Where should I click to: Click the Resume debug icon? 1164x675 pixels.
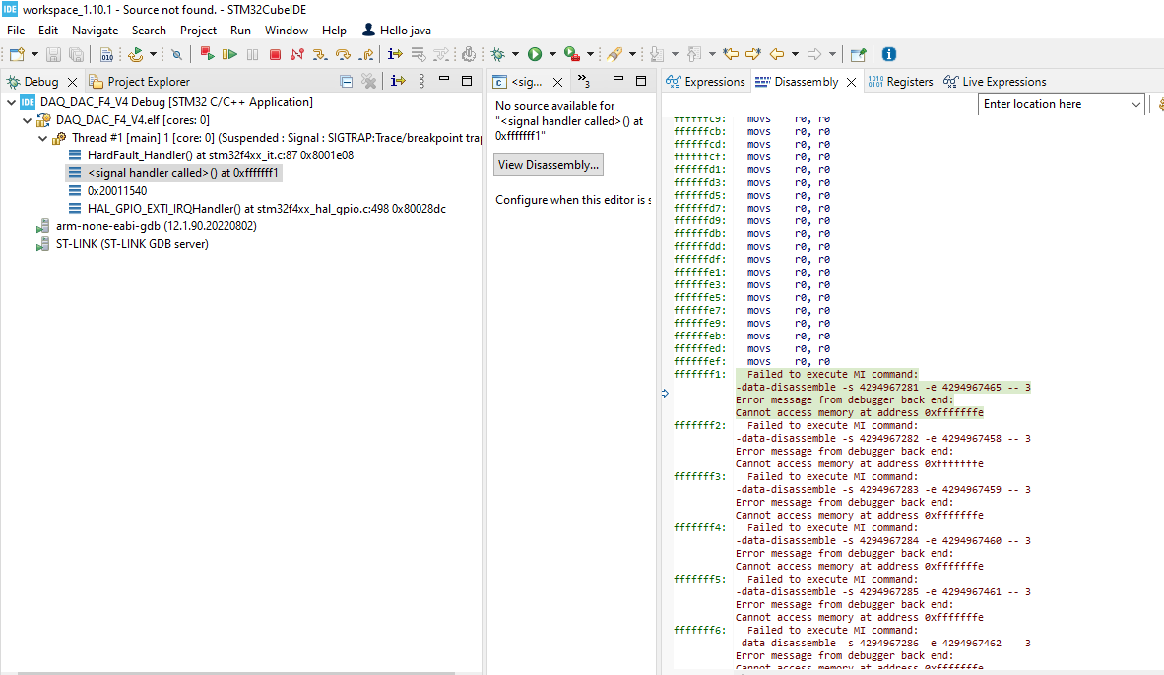tap(229, 54)
